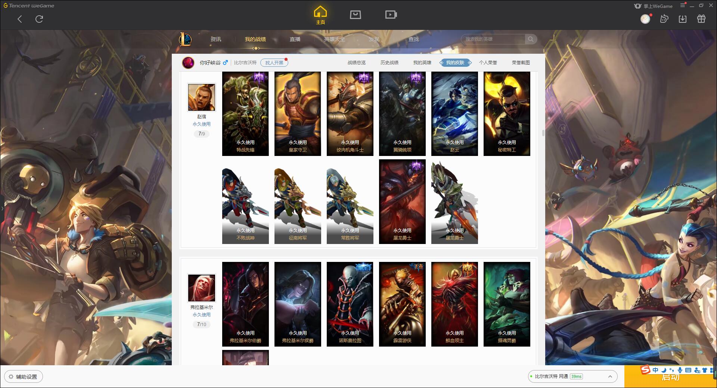Switch to the 我的战绩 tab
Viewport: 717px width, 388px height.
(255, 39)
